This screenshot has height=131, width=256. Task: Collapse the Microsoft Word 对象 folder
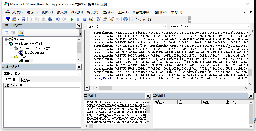(x=11, y=48)
